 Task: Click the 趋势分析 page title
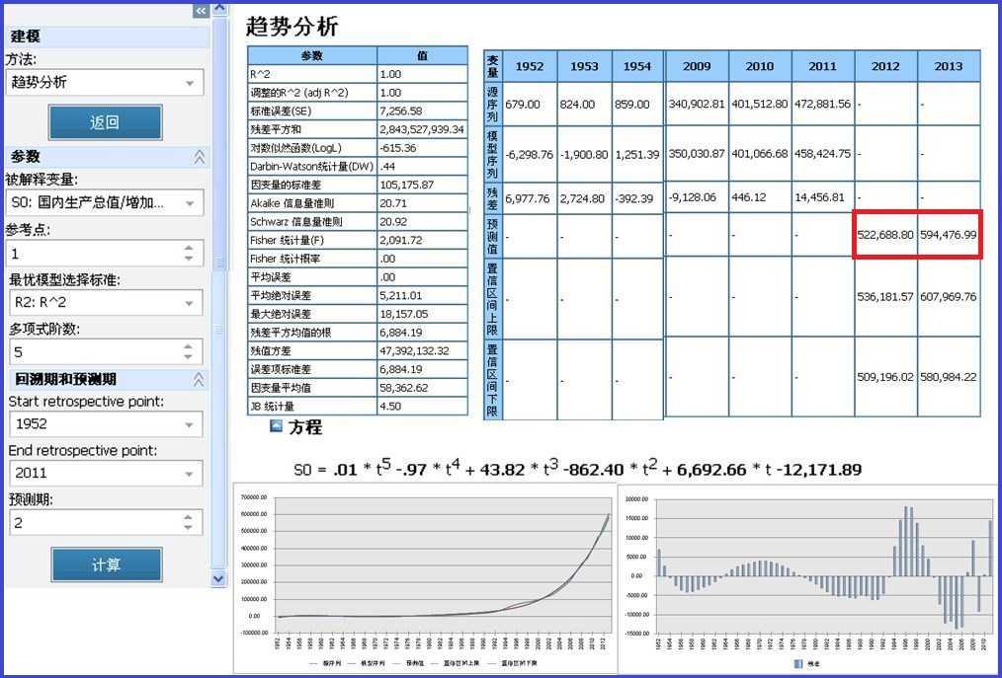click(x=292, y=27)
